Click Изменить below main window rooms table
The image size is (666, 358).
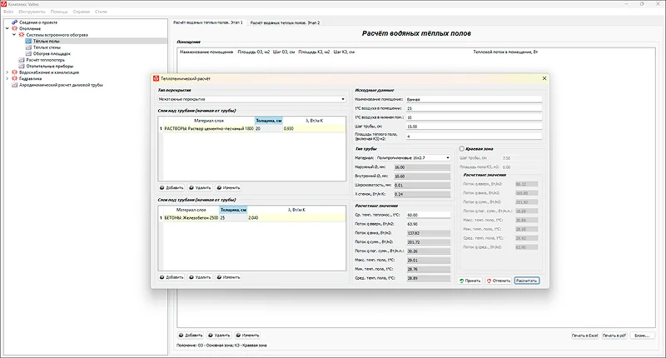[247, 335]
